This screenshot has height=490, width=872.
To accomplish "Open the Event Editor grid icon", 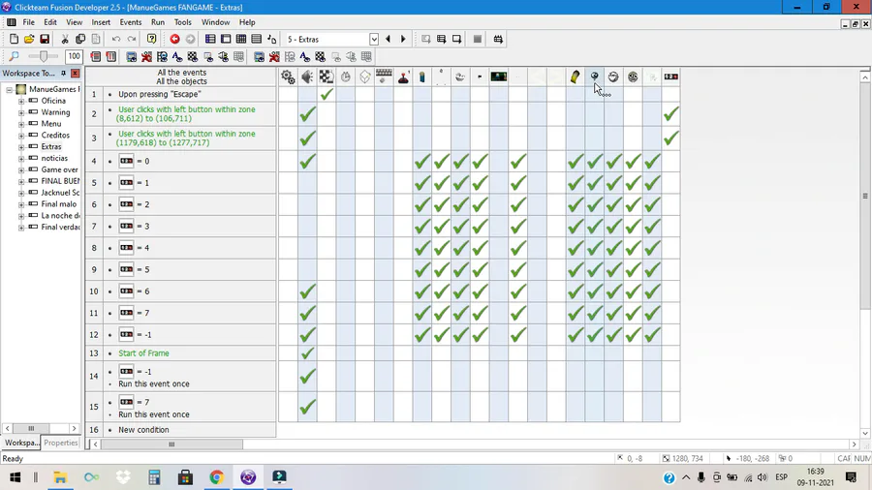I will tap(241, 39).
